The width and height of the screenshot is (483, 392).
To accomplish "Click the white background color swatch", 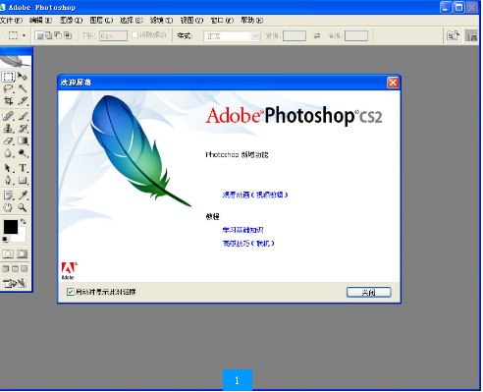I will click(22, 237).
